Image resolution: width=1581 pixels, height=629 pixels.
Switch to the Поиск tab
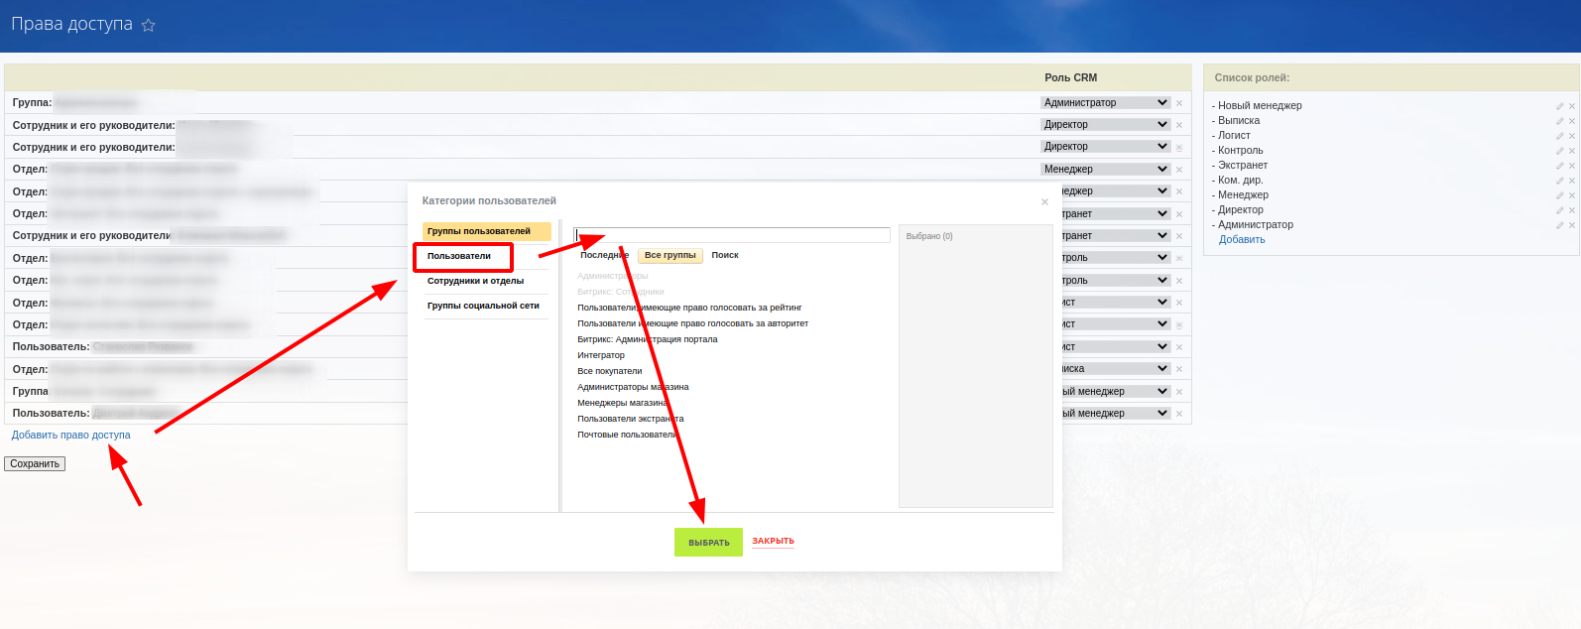coord(725,256)
